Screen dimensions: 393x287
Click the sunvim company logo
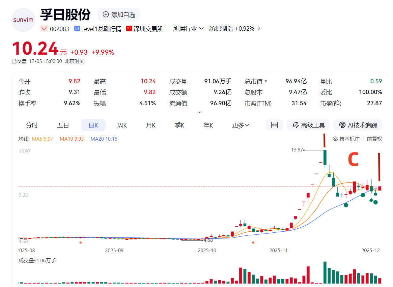[23, 20]
